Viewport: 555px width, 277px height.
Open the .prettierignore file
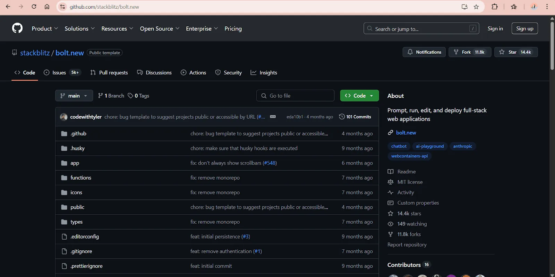coord(86,266)
